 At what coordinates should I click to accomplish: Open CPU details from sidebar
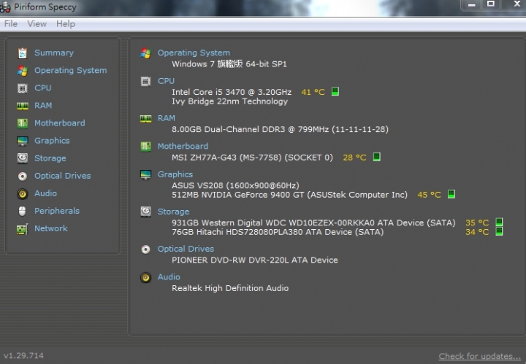[x=43, y=88]
